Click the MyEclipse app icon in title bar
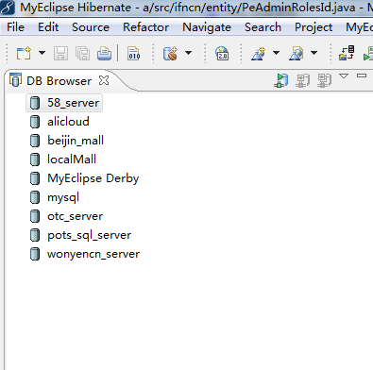The image size is (373, 370). click(8, 8)
